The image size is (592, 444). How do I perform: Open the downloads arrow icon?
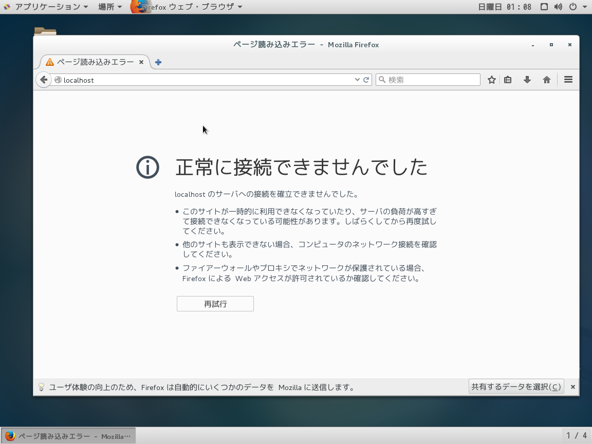527,80
